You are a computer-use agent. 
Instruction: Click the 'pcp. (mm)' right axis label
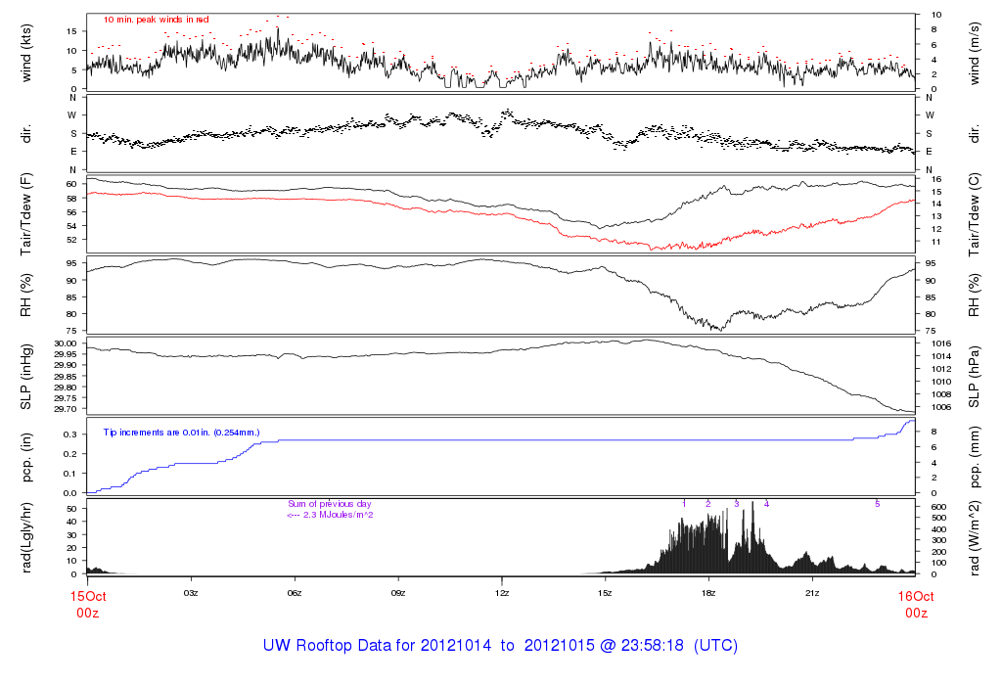976,456
